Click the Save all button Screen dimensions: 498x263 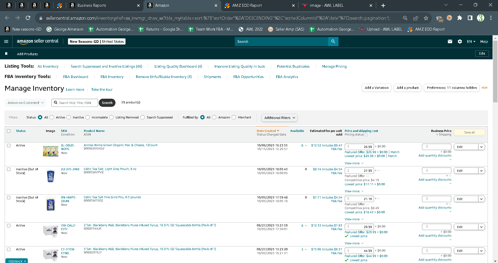click(x=469, y=132)
